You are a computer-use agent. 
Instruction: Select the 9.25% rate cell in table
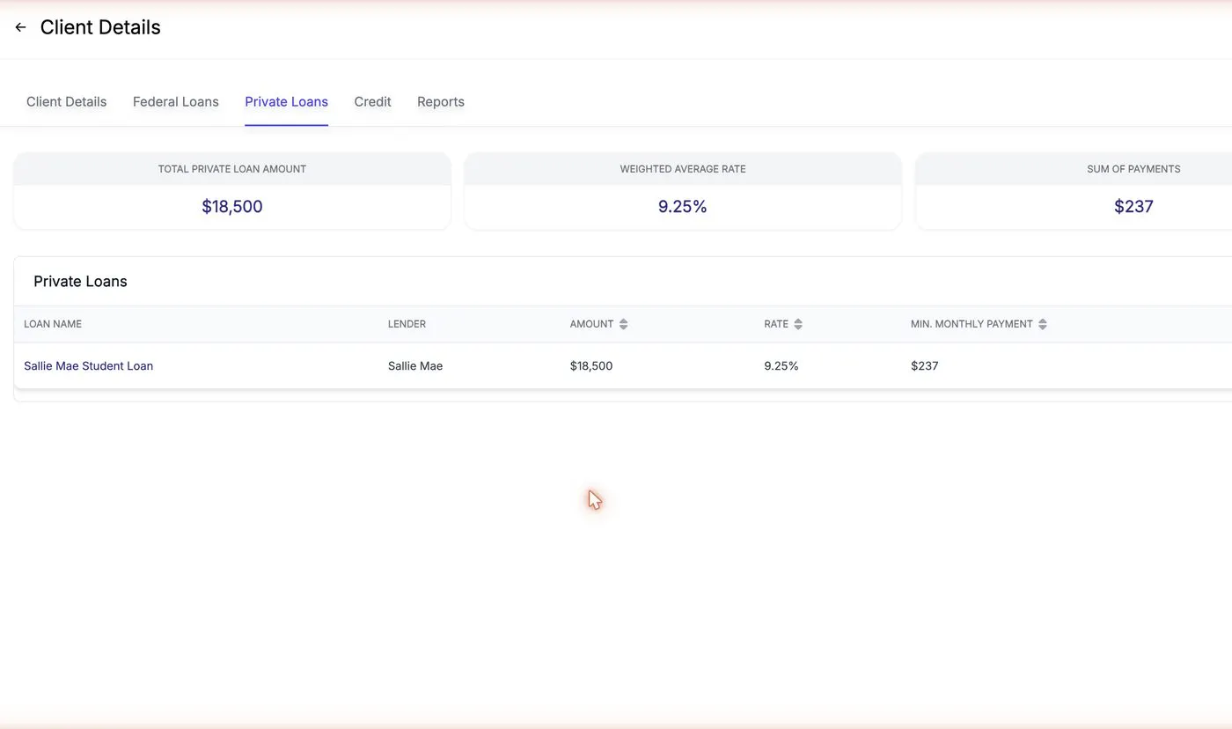point(781,365)
